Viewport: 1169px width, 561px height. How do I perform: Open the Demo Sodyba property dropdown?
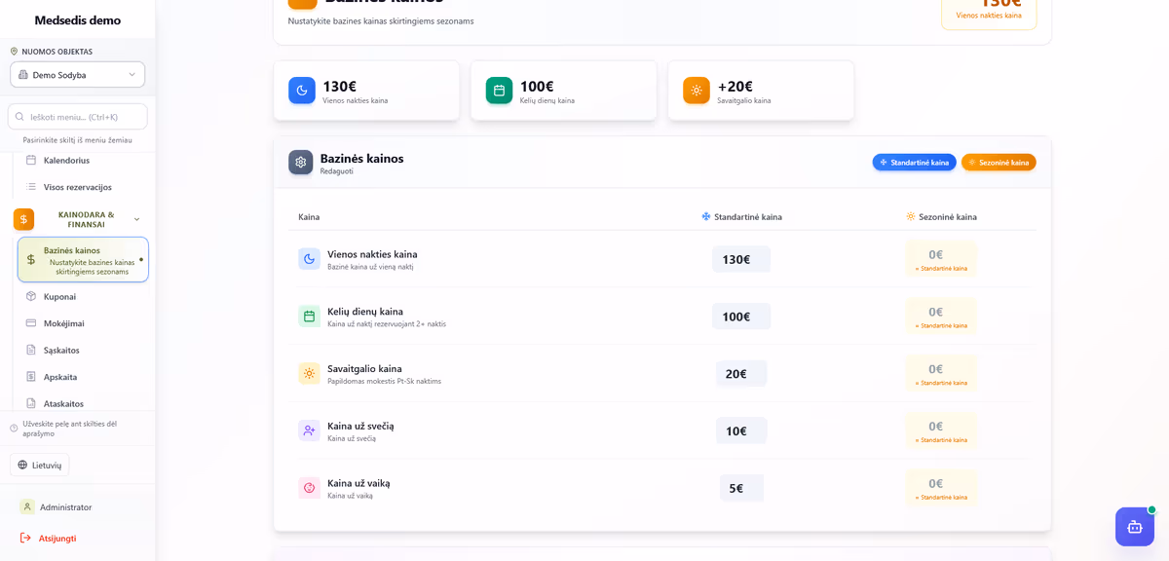coord(78,75)
